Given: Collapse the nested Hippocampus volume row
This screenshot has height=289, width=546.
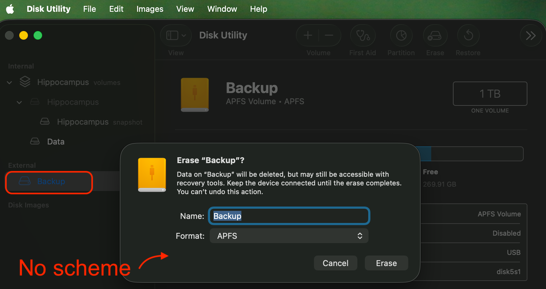Looking at the screenshot, I should 19,102.
